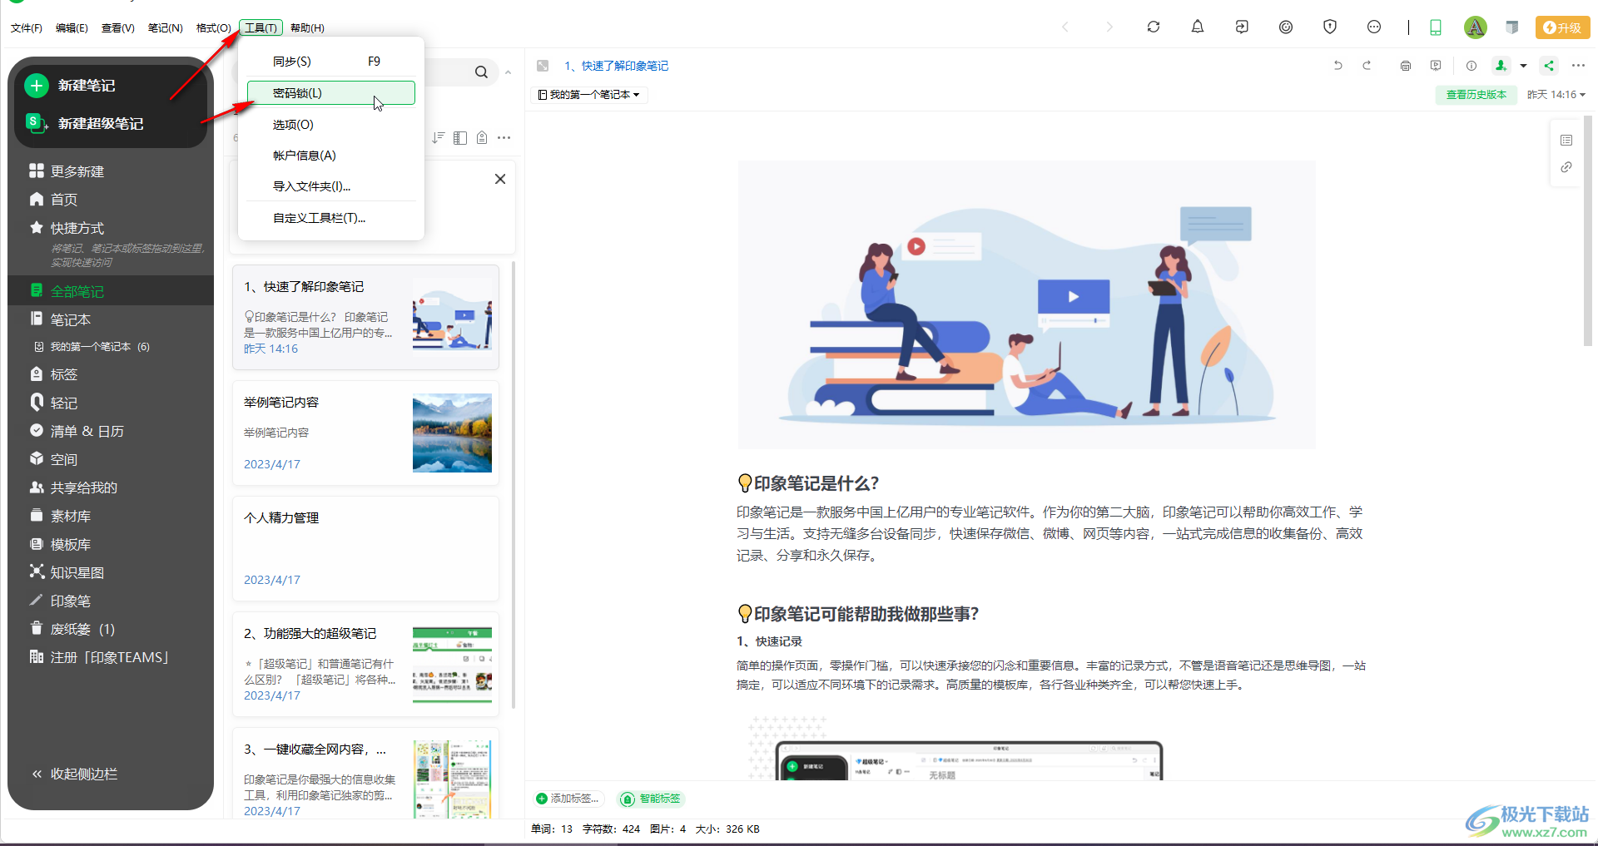Click the redo arrow in note toolbar
Image resolution: width=1598 pixels, height=846 pixels.
pyautogui.click(x=1367, y=66)
